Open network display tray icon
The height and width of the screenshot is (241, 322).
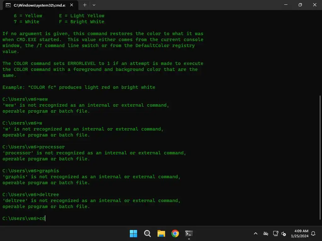pos(275,233)
